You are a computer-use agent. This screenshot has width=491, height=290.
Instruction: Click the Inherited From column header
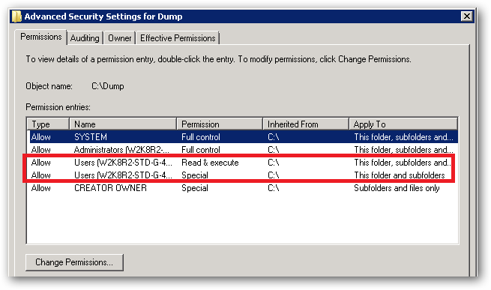coord(306,124)
